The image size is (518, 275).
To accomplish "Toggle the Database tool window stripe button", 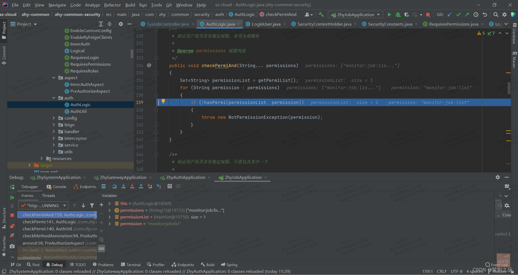I will [514, 33].
